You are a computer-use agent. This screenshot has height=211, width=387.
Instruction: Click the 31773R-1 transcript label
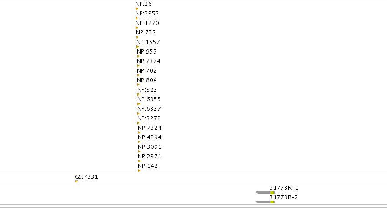(x=284, y=188)
